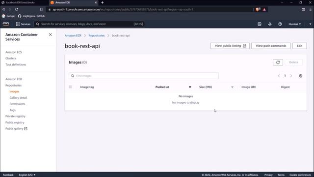Open the browser wallet icon
314x177 pixels.
(x=303, y=9)
